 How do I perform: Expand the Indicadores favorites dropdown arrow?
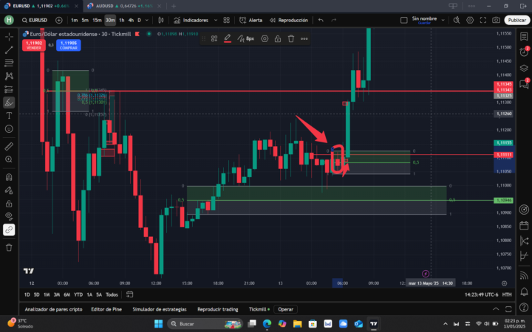(x=216, y=21)
